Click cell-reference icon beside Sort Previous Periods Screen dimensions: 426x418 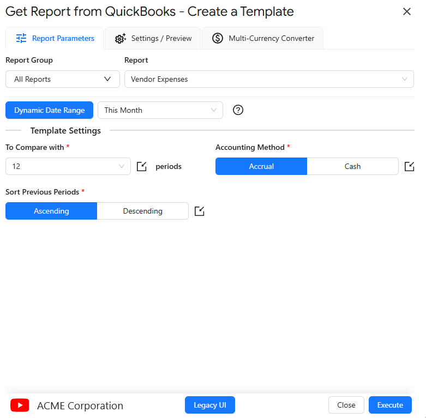coord(200,211)
